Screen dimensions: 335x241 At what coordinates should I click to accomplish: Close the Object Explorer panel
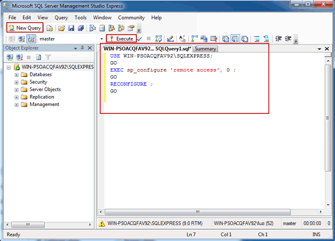(x=90, y=48)
